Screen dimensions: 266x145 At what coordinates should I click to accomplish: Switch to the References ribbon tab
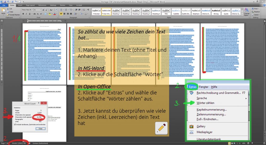[x=42, y=5]
